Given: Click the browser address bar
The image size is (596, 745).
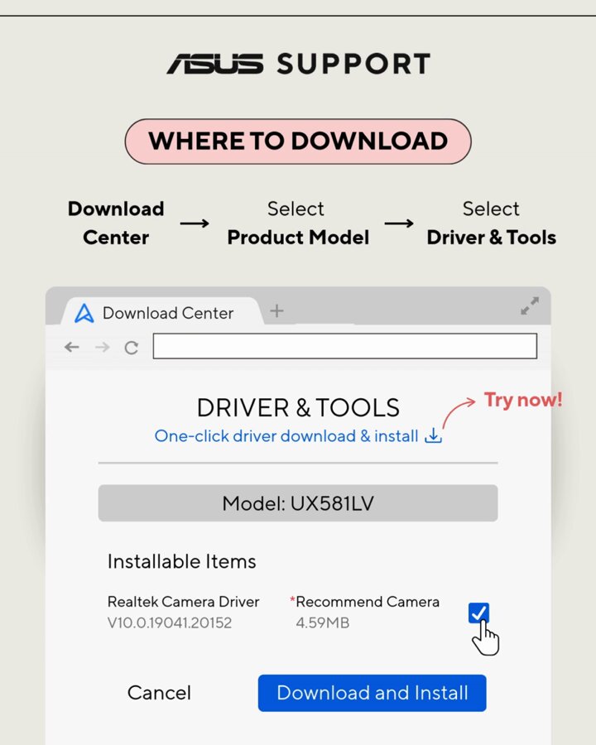Looking at the screenshot, I should (345, 346).
